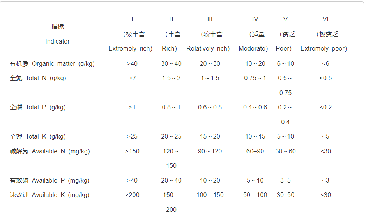Screen dimensions: 366x220
Task: Select the <6 Organic matter cell
Action: coord(325,64)
